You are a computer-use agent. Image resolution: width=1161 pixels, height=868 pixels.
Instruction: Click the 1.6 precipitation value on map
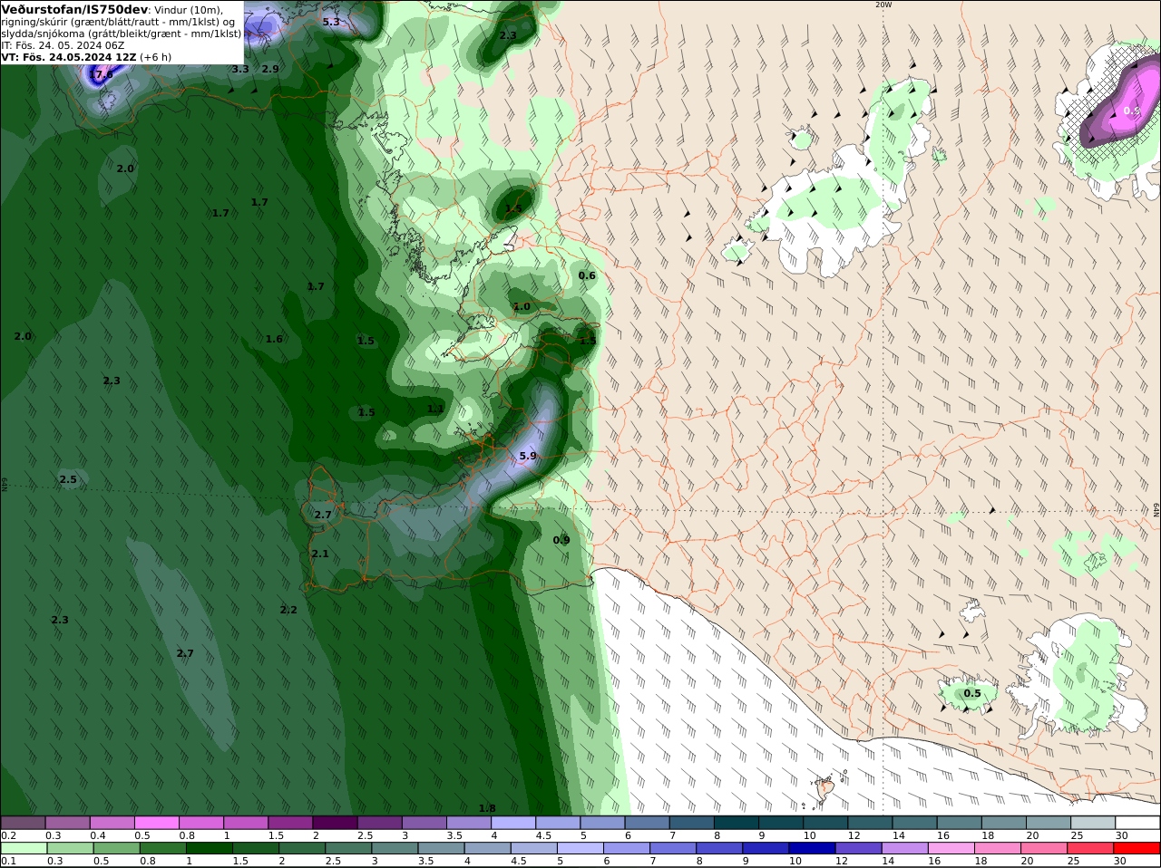(x=274, y=339)
